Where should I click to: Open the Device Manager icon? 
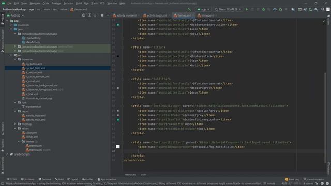pyautogui.click(x=310, y=9)
